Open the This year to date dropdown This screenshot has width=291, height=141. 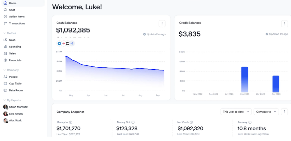pyautogui.click(x=236, y=112)
